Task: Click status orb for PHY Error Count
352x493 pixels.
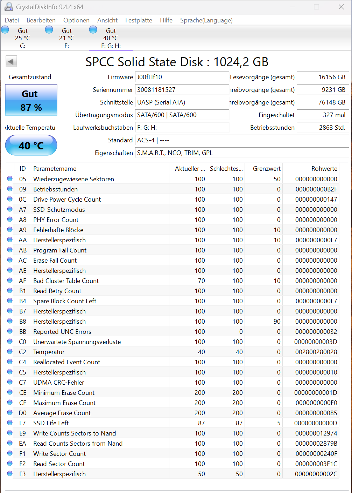Action: click(x=10, y=219)
